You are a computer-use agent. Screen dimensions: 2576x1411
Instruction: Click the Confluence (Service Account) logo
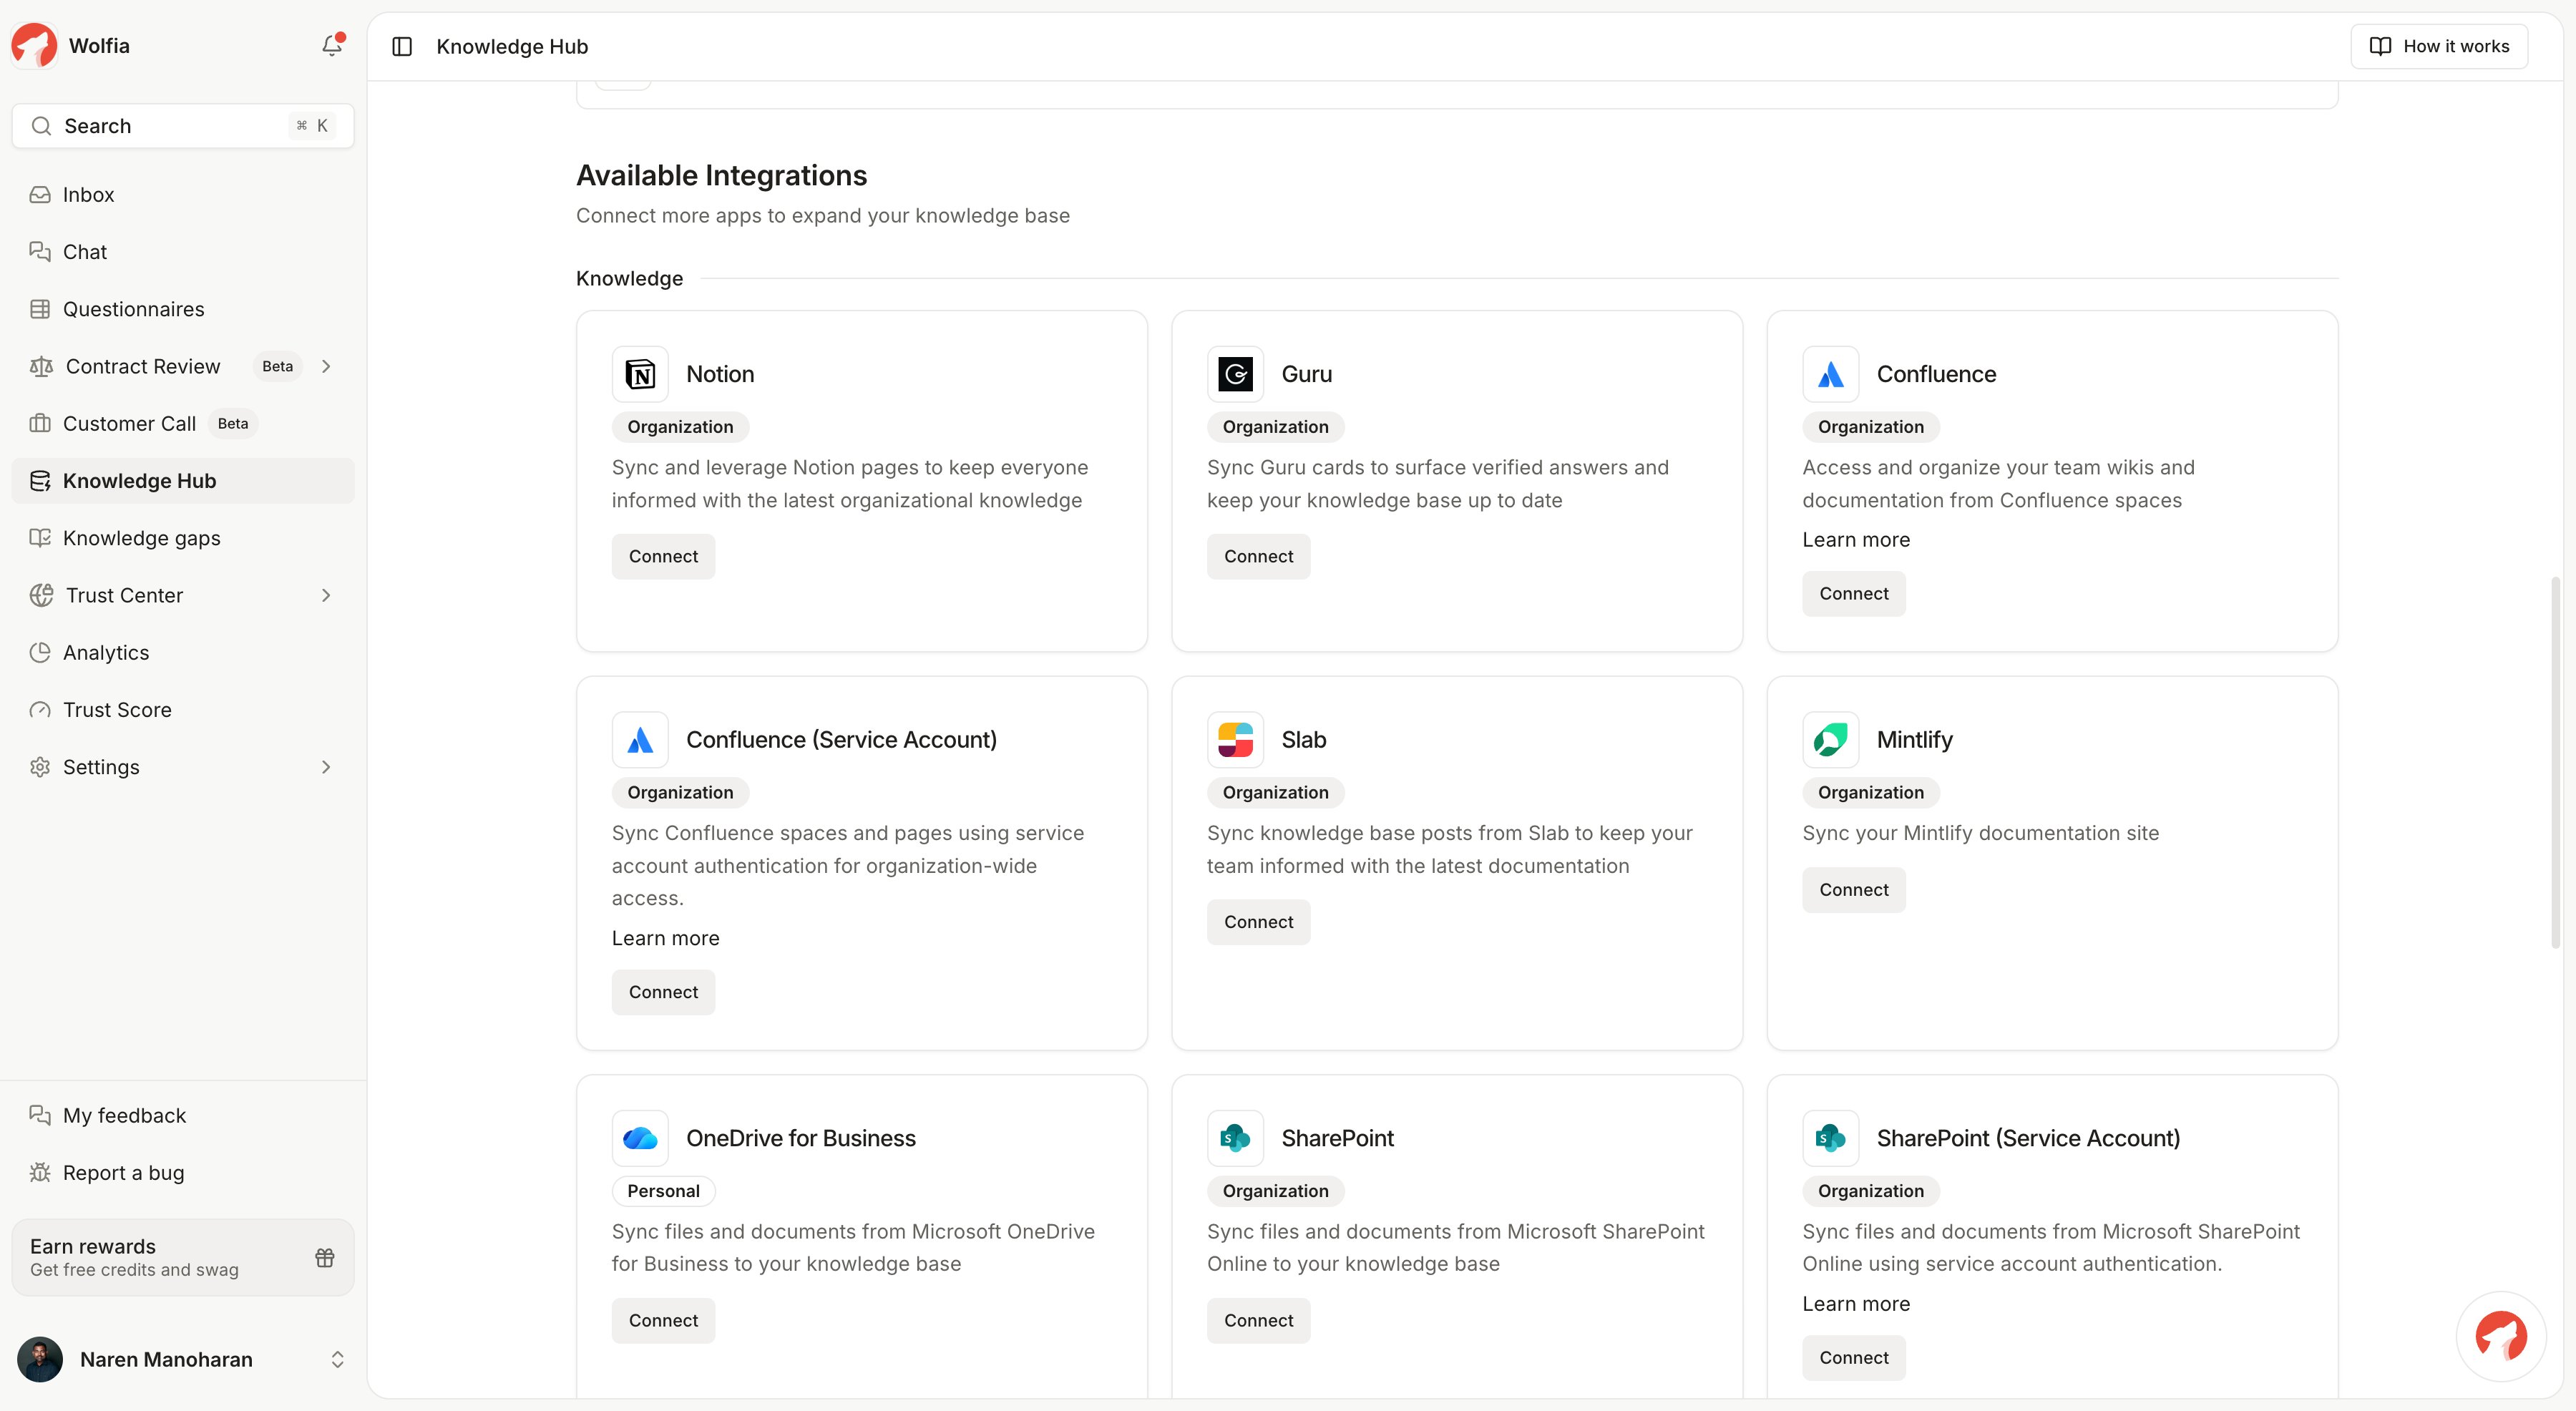click(640, 740)
